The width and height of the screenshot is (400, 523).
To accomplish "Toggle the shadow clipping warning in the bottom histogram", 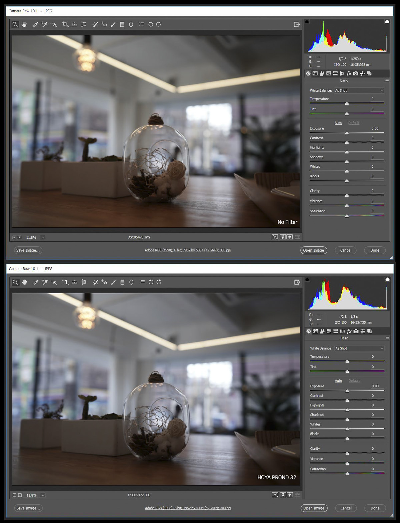I will (307, 279).
